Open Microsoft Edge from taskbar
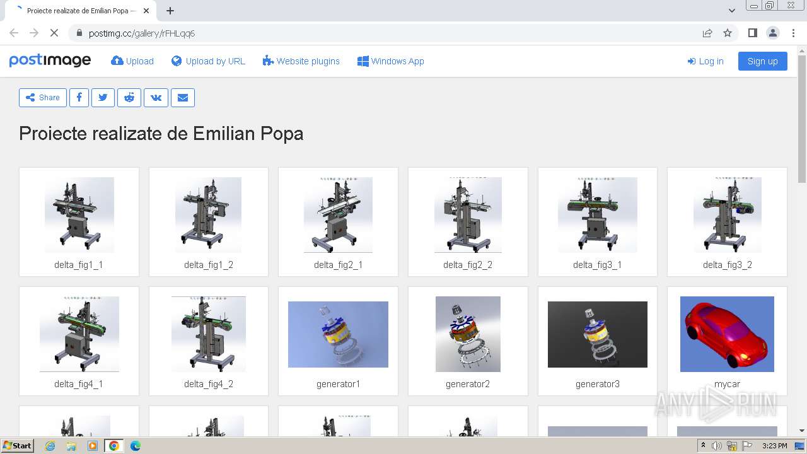 [136, 446]
